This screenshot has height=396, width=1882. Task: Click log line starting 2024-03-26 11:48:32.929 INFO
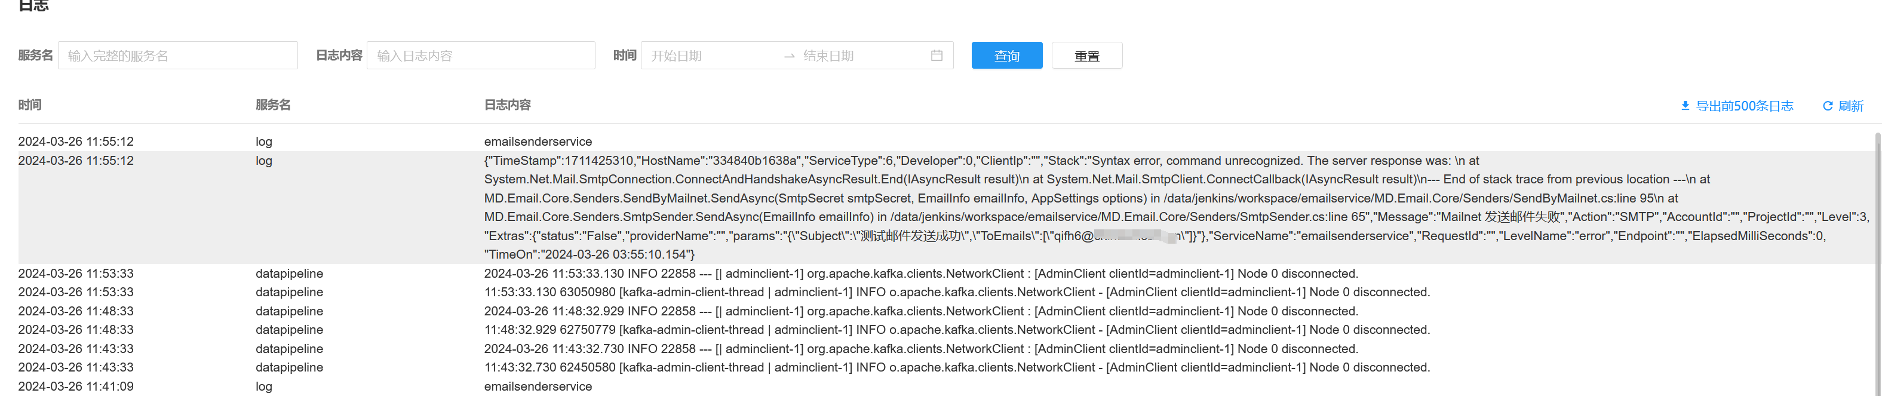(920, 311)
